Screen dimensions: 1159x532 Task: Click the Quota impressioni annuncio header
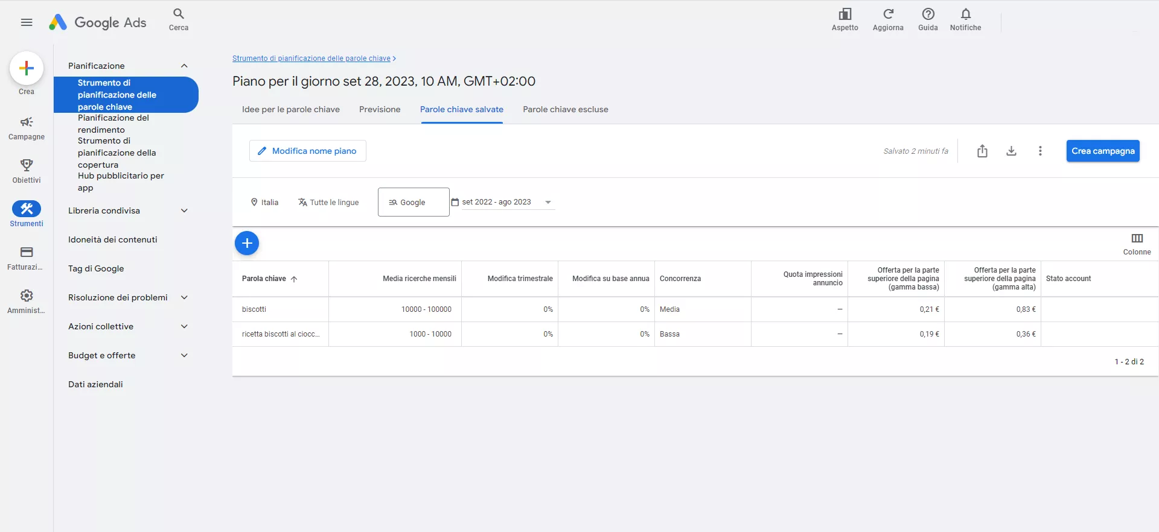pyautogui.click(x=813, y=279)
